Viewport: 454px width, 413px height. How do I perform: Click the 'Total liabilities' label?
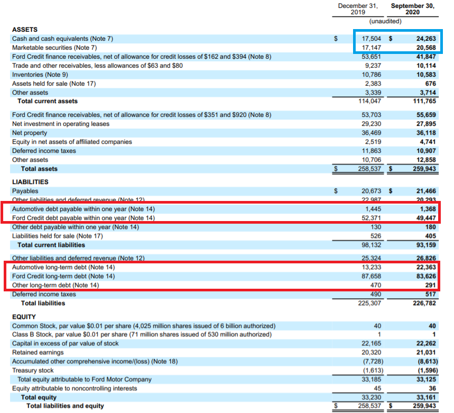(43, 303)
